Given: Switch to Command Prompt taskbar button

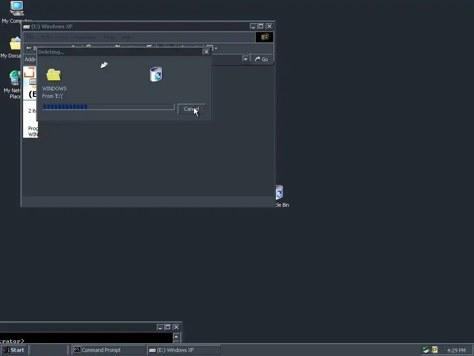Looking at the screenshot, I should [109, 350].
